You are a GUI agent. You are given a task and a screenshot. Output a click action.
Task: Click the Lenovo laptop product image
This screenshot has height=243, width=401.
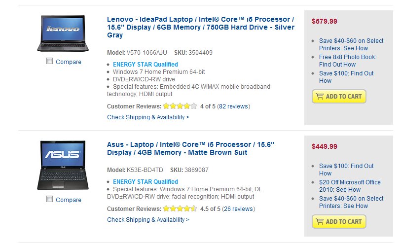pyautogui.click(x=63, y=34)
